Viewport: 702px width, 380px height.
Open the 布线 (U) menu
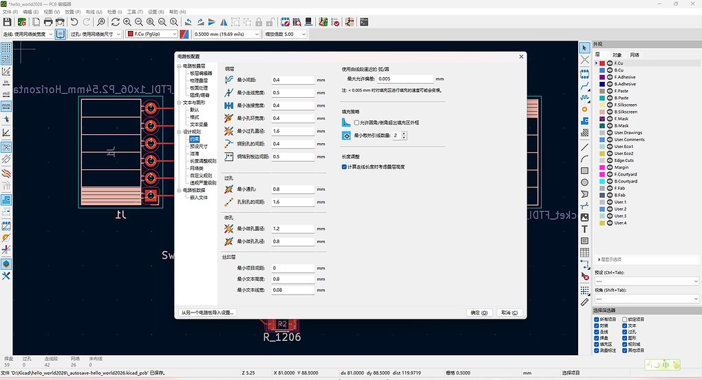click(94, 12)
